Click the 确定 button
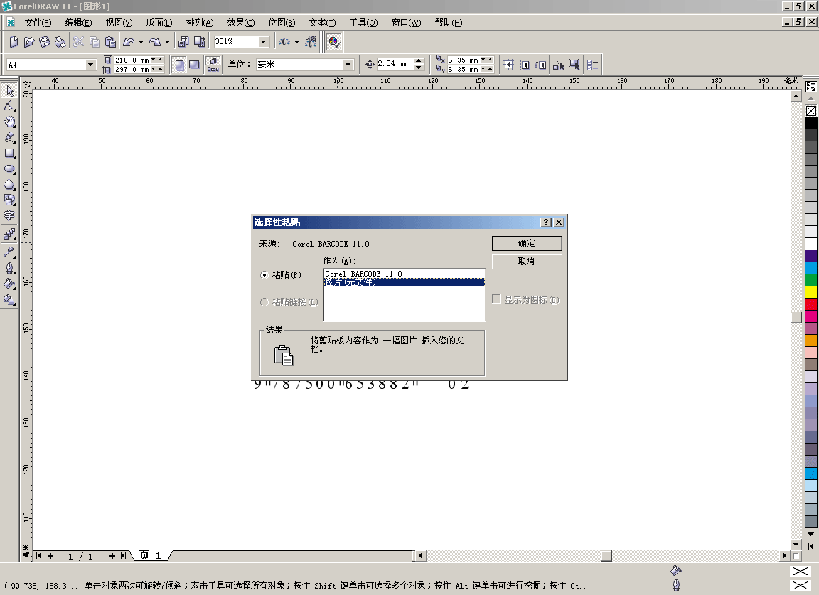The width and height of the screenshot is (819, 595). [526, 243]
